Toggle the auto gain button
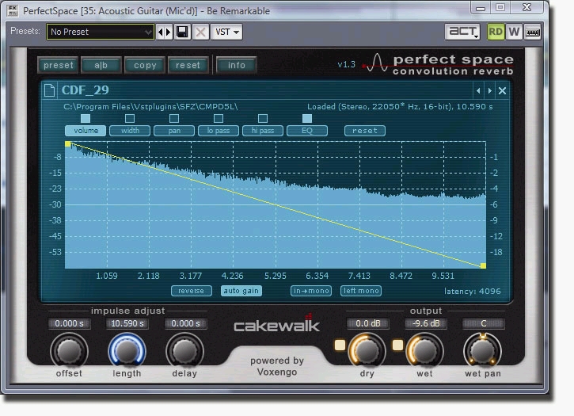Image resolution: width=574 pixels, height=416 pixels. [x=241, y=291]
